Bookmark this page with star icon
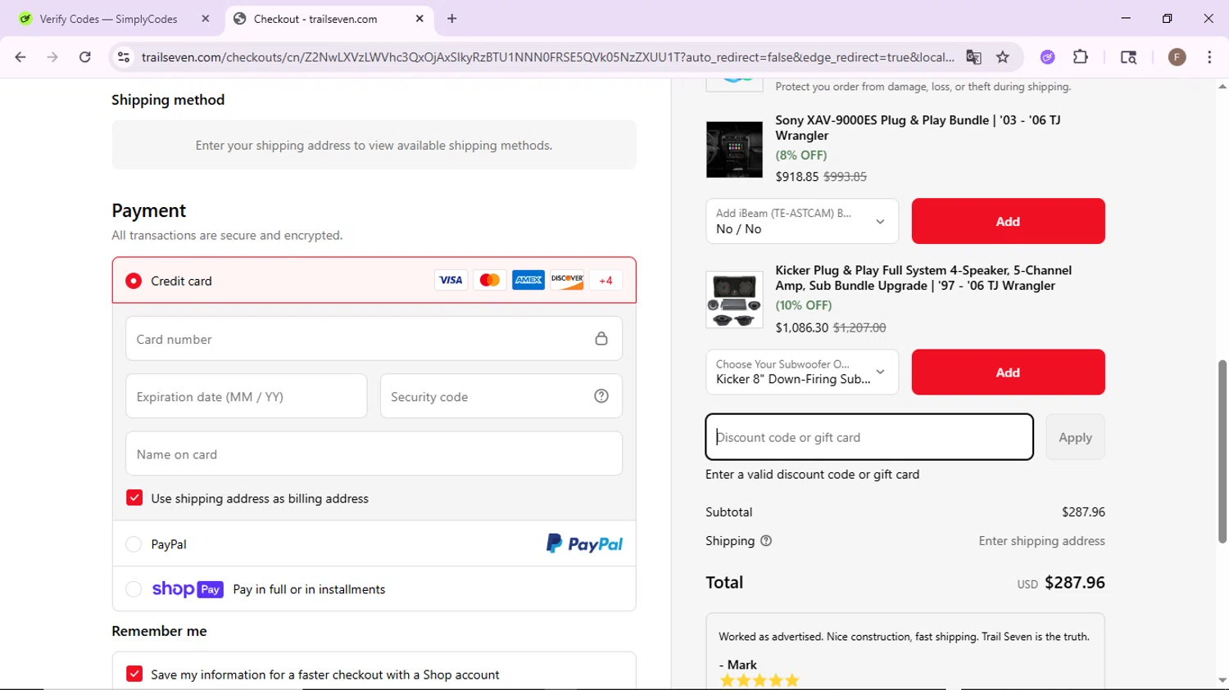 [x=1003, y=57]
